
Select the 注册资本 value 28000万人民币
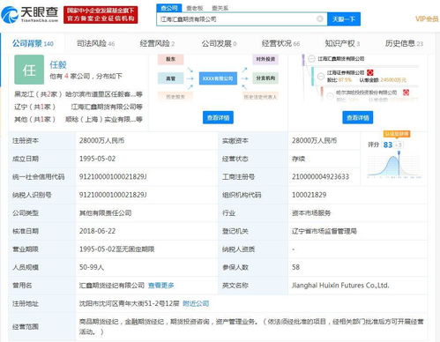click(x=101, y=141)
